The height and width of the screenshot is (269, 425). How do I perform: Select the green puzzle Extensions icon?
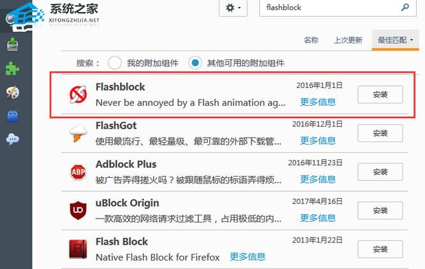point(13,68)
